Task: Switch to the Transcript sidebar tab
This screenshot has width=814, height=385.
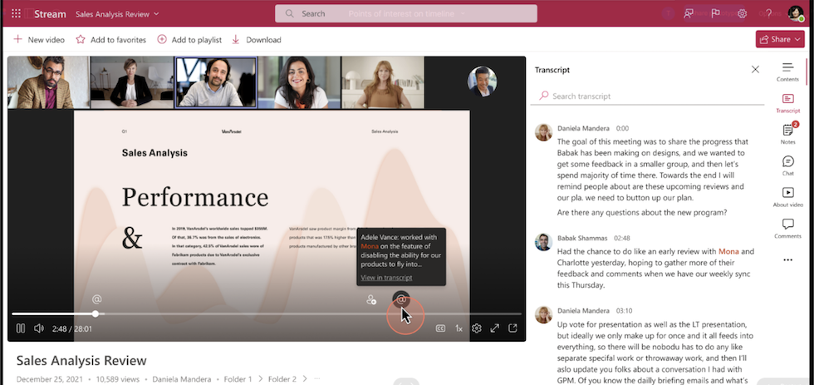Action: pos(787,103)
